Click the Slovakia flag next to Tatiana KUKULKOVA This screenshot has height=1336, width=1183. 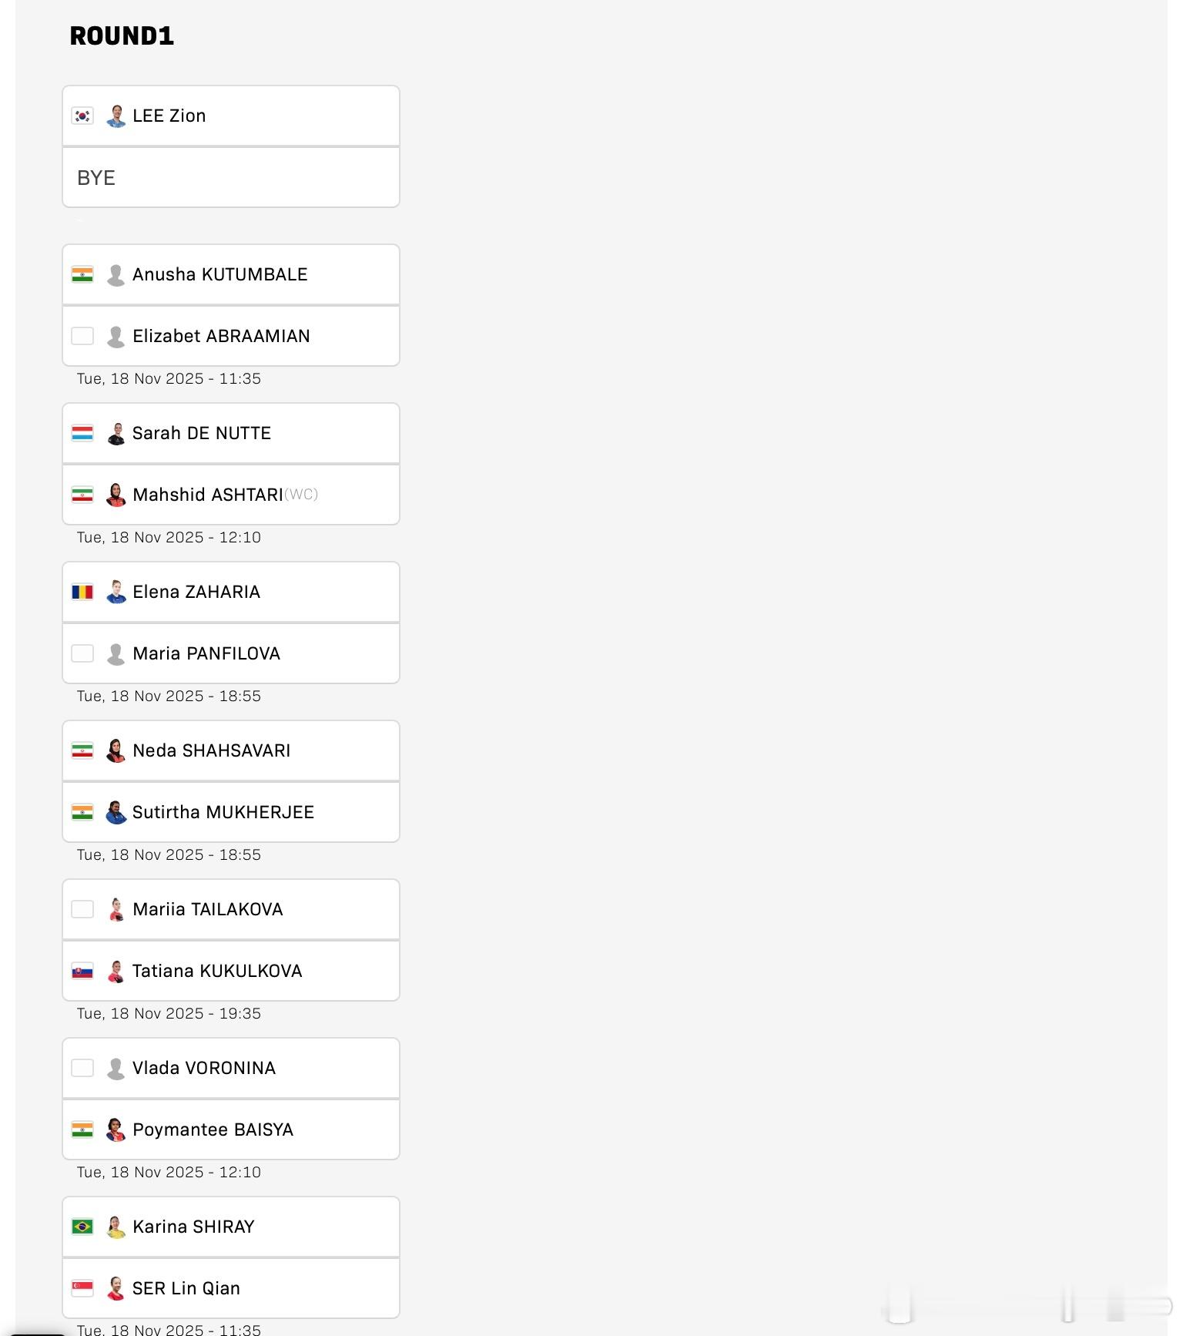tap(82, 972)
